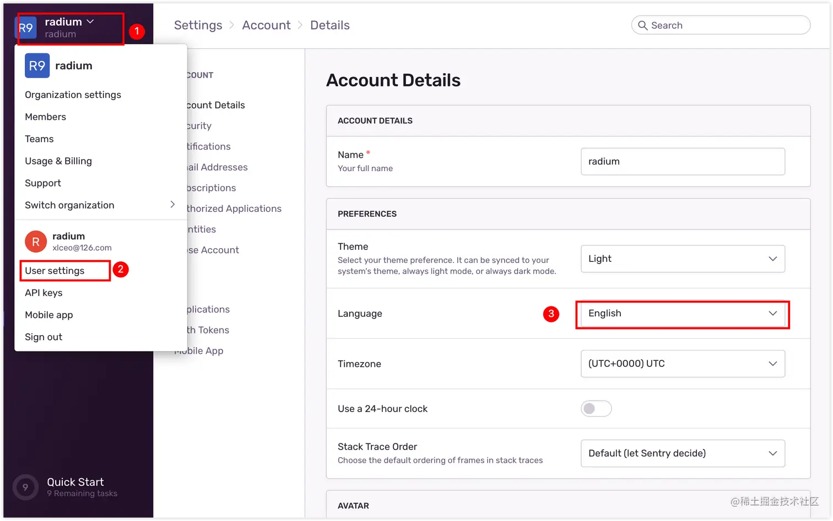Navigate to the Settings breadcrumb link
This screenshot has height=521, width=833.
[x=198, y=25]
